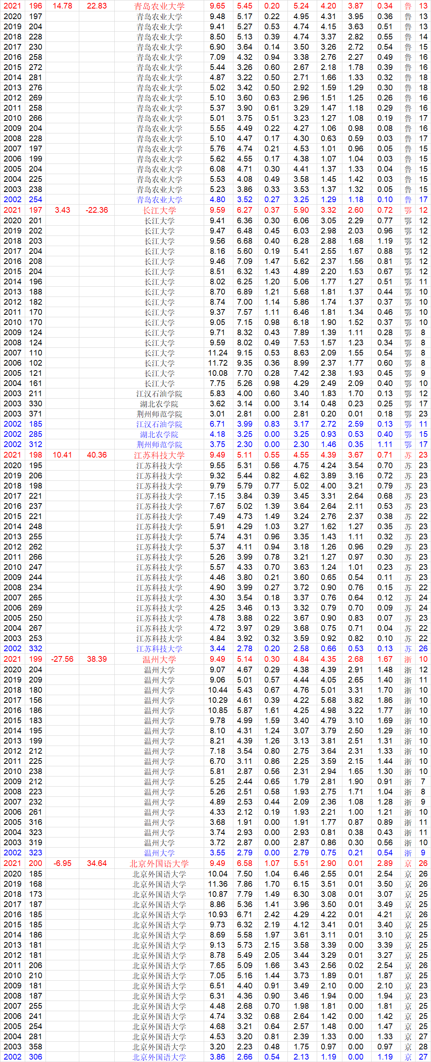Select 7.89 in the 长江大学 2009 row
Screen dimensions: 431x1062
pos(301,332)
